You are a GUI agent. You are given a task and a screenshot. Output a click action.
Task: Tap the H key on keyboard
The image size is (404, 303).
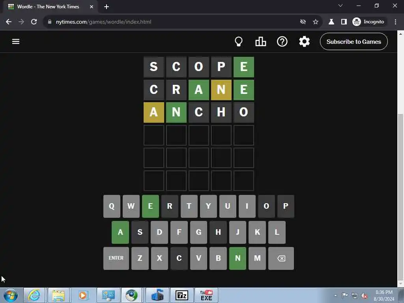click(x=218, y=232)
